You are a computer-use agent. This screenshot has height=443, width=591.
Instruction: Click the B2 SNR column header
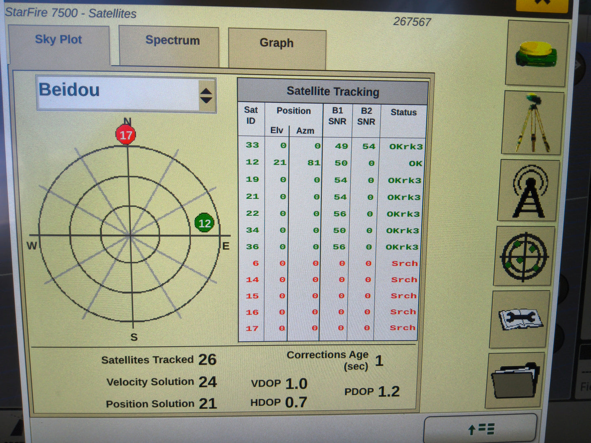pyautogui.click(x=366, y=116)
